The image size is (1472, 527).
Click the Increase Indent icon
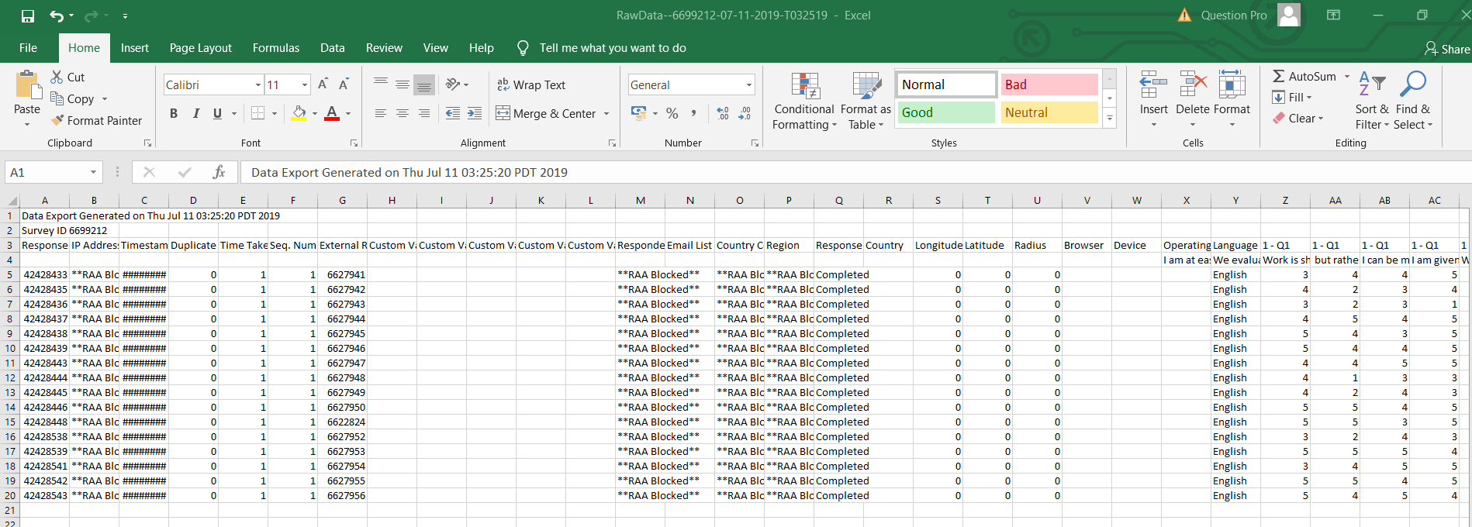[x=475, y=113]
